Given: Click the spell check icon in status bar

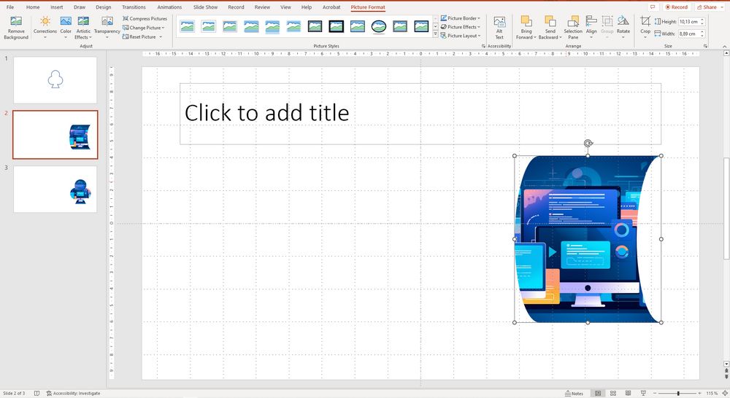Looking at the screenshot, I should click(x=36, y=394).
